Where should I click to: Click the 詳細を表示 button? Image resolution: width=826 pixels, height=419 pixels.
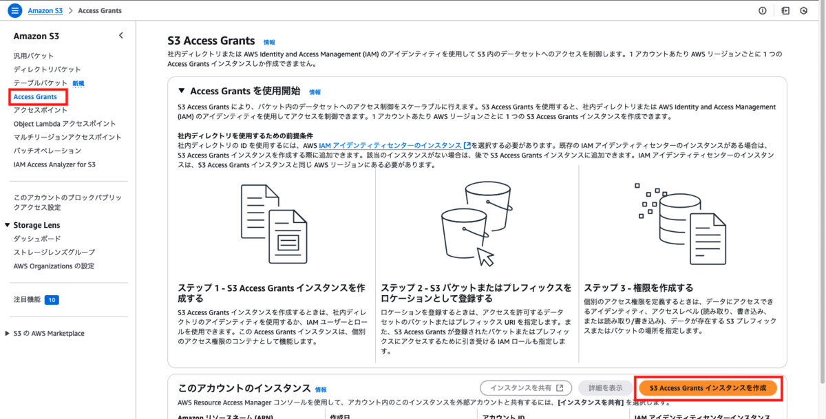tap(606, 388)
